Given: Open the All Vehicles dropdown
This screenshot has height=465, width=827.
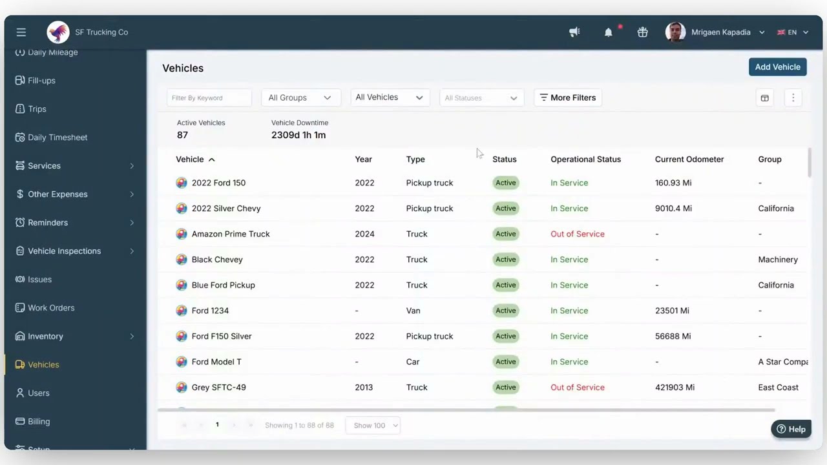Looking at the screenshot, I should click(389, 97).
